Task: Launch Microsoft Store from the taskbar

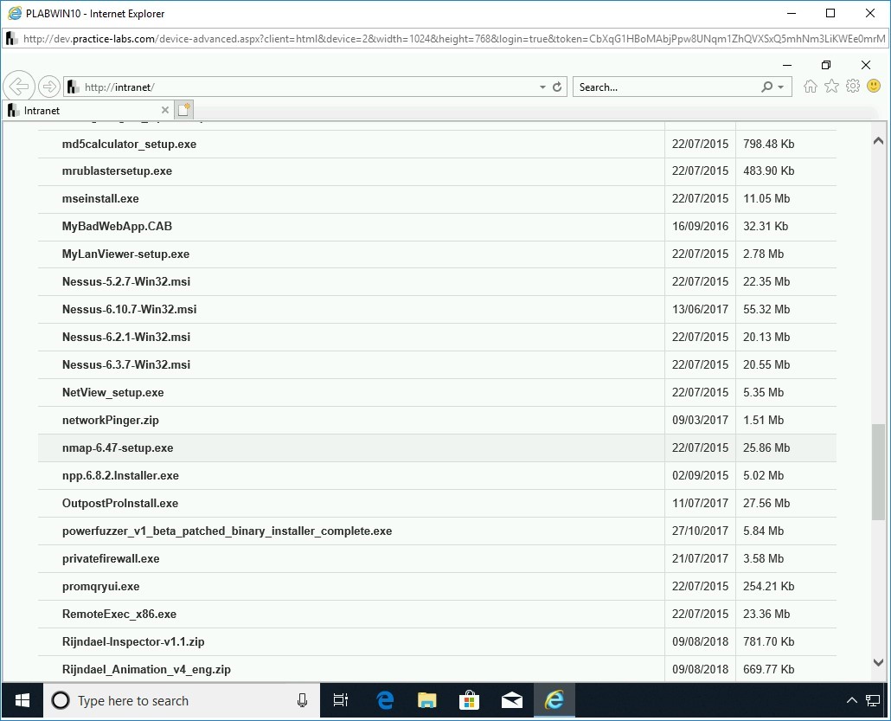Action: pyautogui.click(x=469, y=700)
